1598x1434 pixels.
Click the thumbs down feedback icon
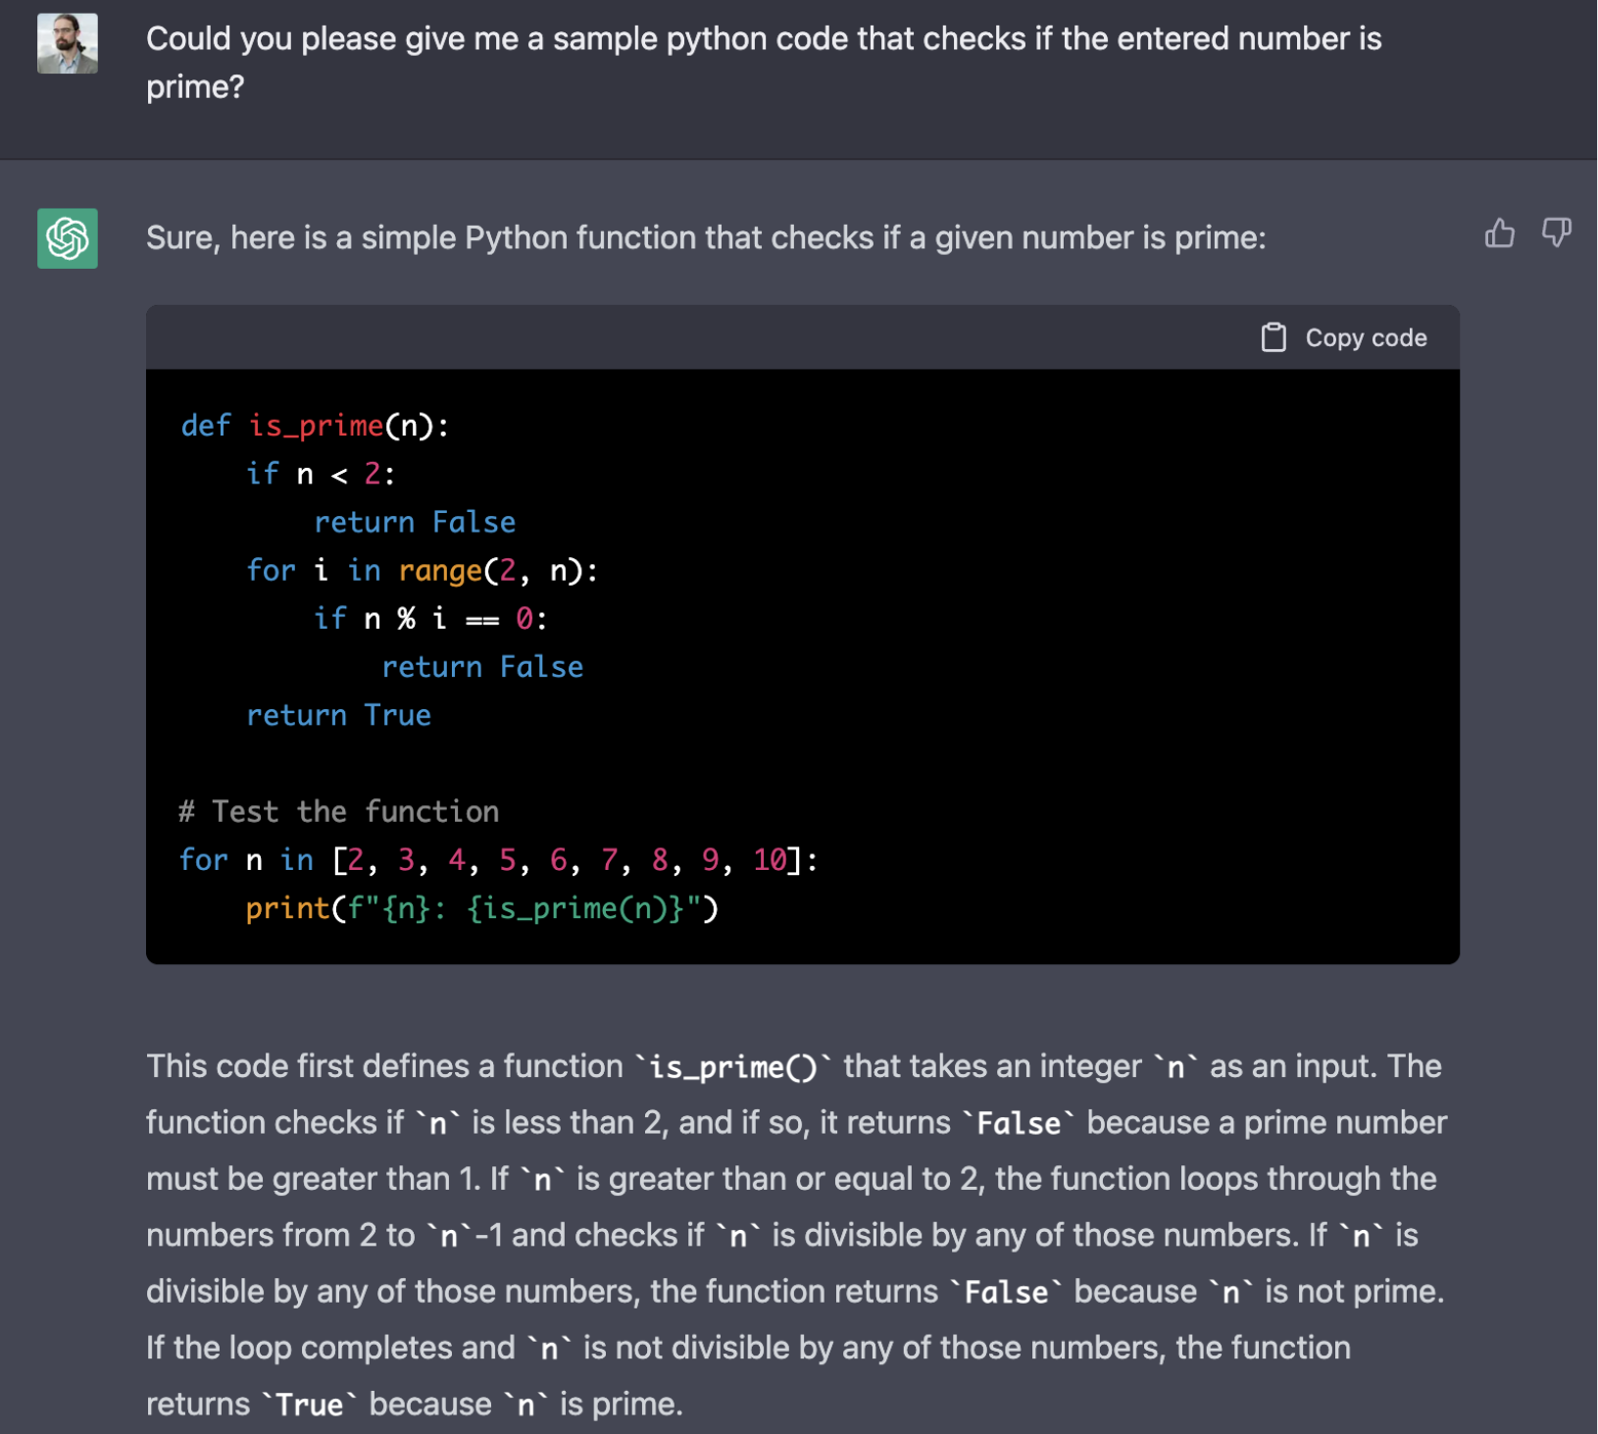pyautogui.click(x=1556, y=233)
